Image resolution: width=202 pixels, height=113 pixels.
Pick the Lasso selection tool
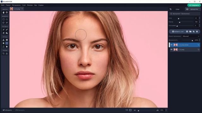point(3,23)
